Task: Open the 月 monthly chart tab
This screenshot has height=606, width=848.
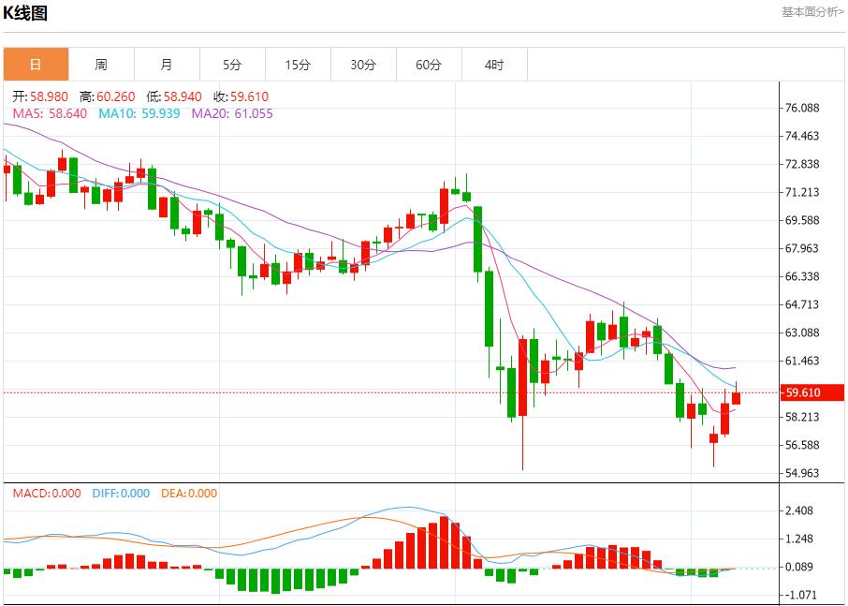Action: point(167,65)
